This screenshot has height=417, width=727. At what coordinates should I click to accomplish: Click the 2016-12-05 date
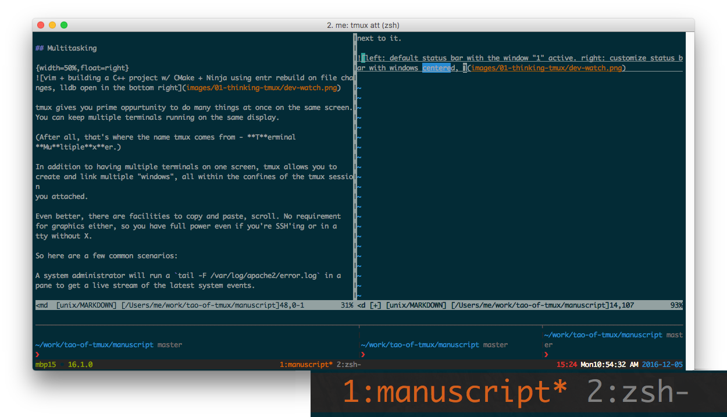(x=662, y=365)
